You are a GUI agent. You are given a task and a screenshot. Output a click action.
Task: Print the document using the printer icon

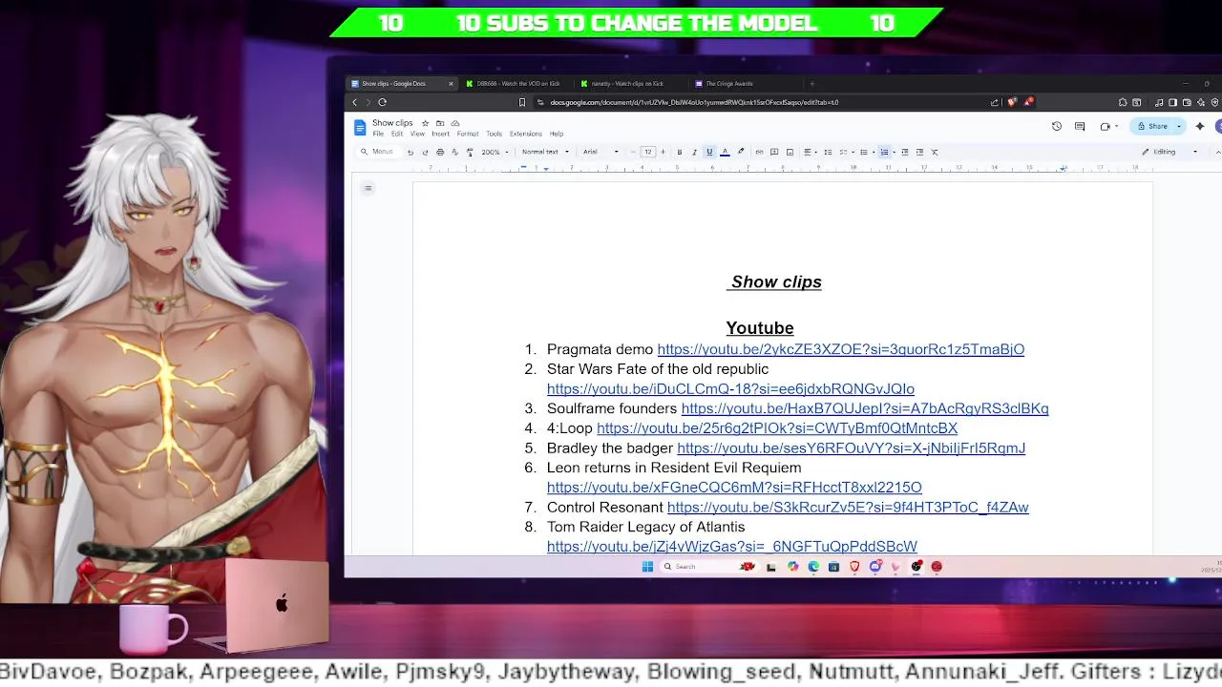tap(440, 152)
